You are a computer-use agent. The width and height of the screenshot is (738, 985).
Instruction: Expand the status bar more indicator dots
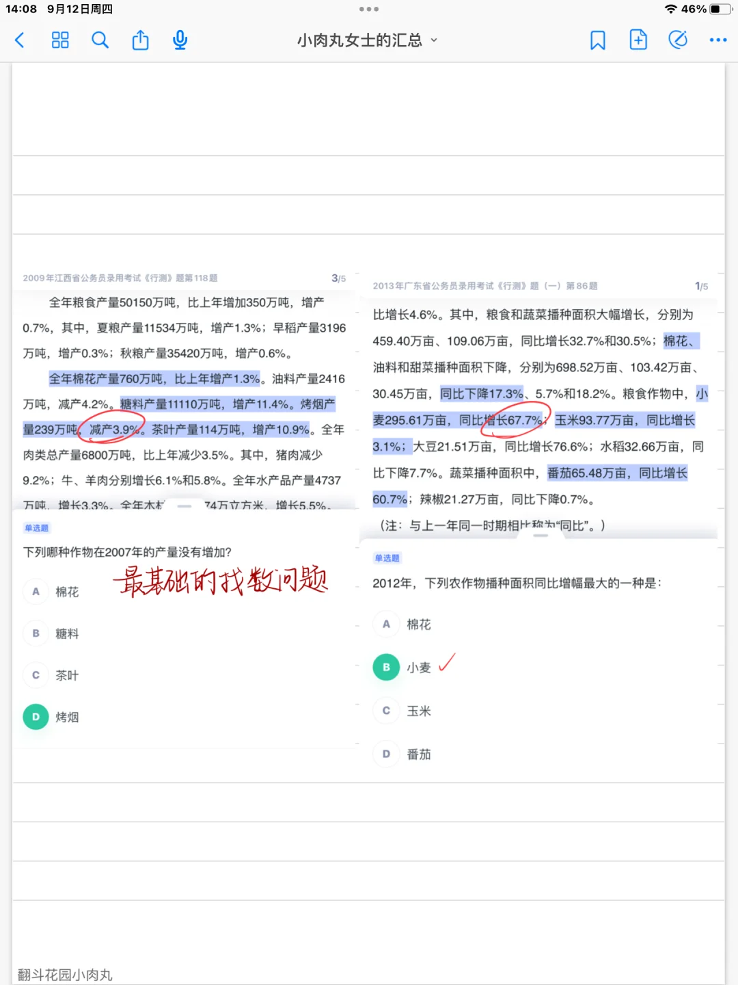coord(369,10)
